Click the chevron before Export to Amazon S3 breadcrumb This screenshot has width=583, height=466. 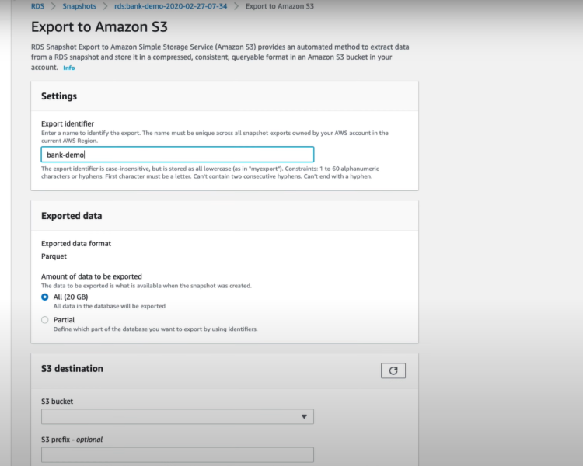pos(236,6)
